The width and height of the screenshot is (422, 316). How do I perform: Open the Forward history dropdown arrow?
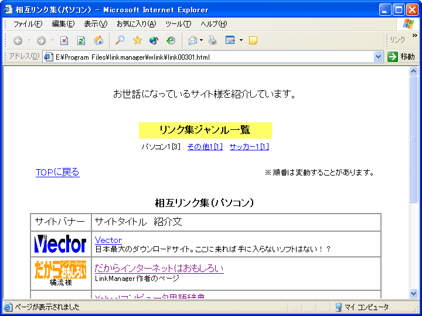[x=52, y=40]
